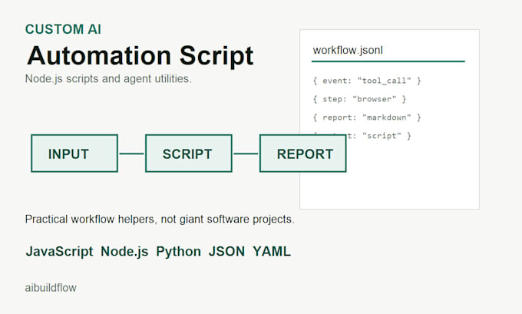Click the 'Automation Script' title
The width and height of the screenshot is (522, 314).
pyautogui.click(x=140, y=55)
